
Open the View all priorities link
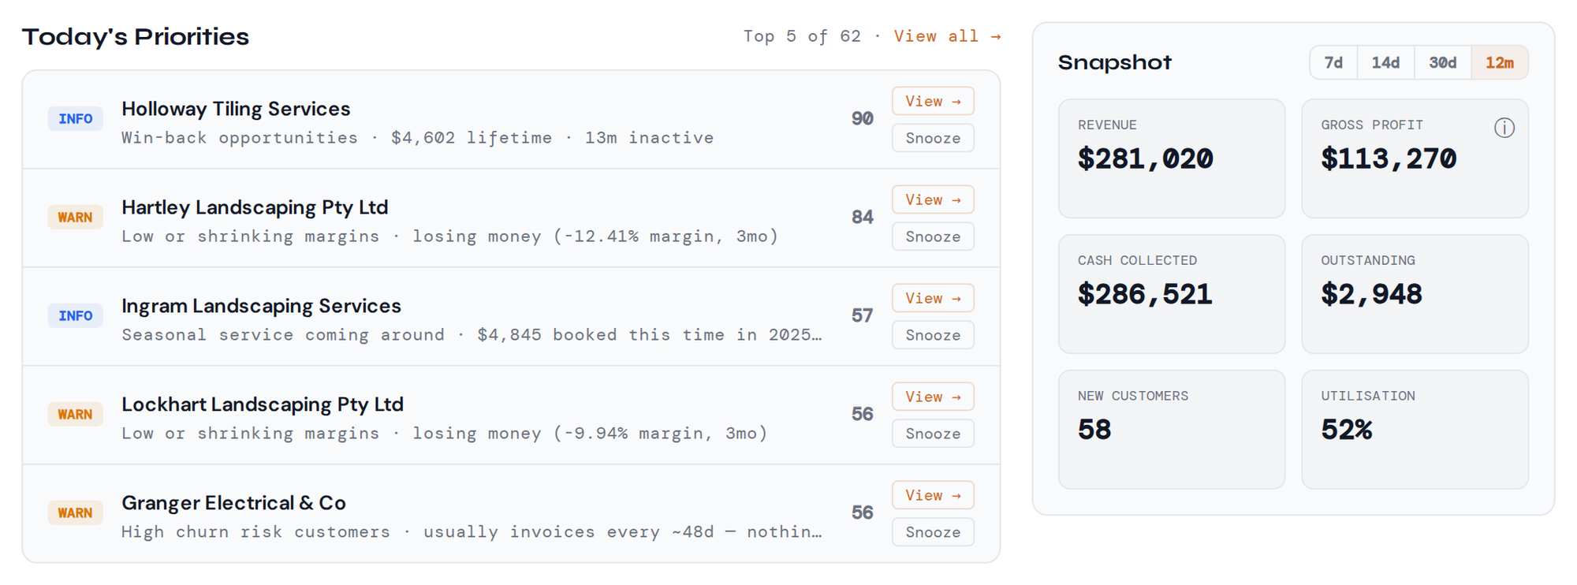point(947,36)
